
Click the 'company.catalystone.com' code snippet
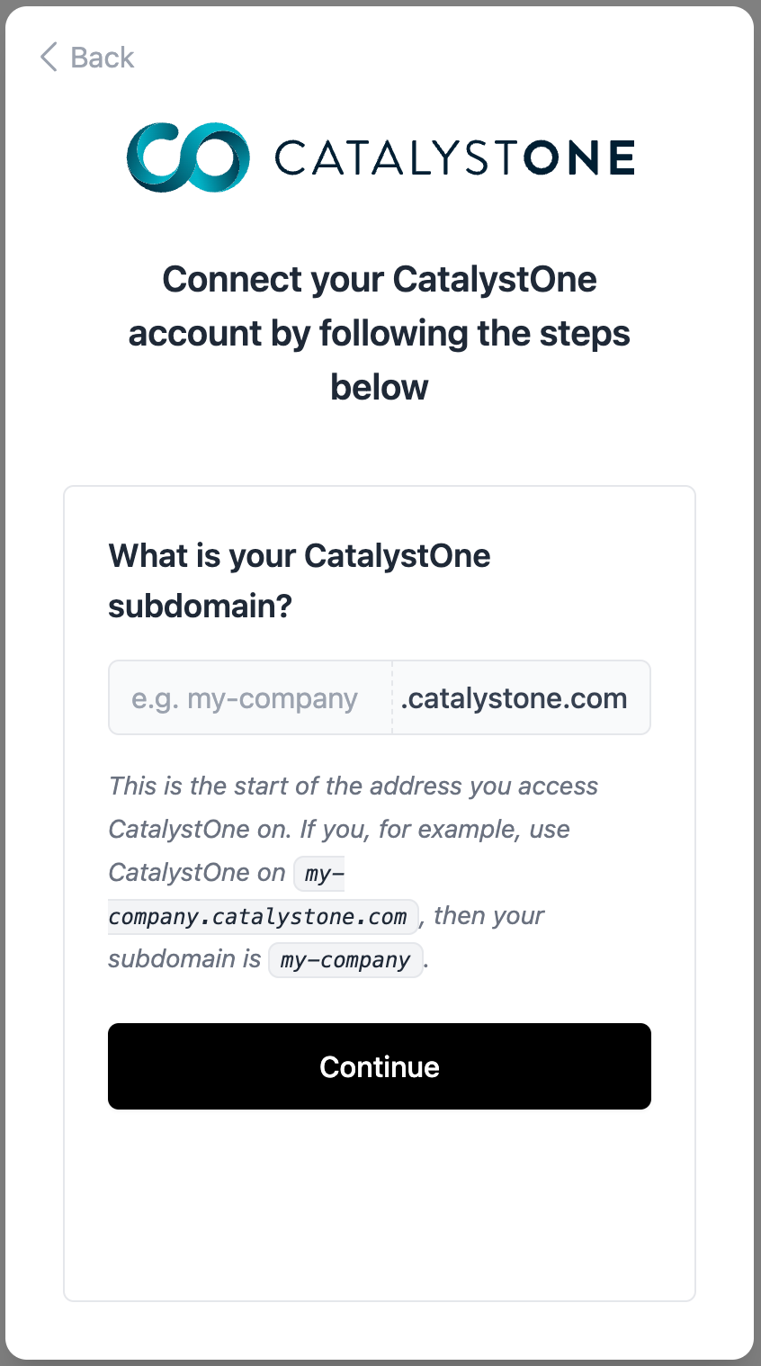pos(258,916)
